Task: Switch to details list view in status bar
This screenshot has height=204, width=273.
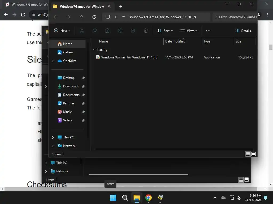Action: (248, 154)
